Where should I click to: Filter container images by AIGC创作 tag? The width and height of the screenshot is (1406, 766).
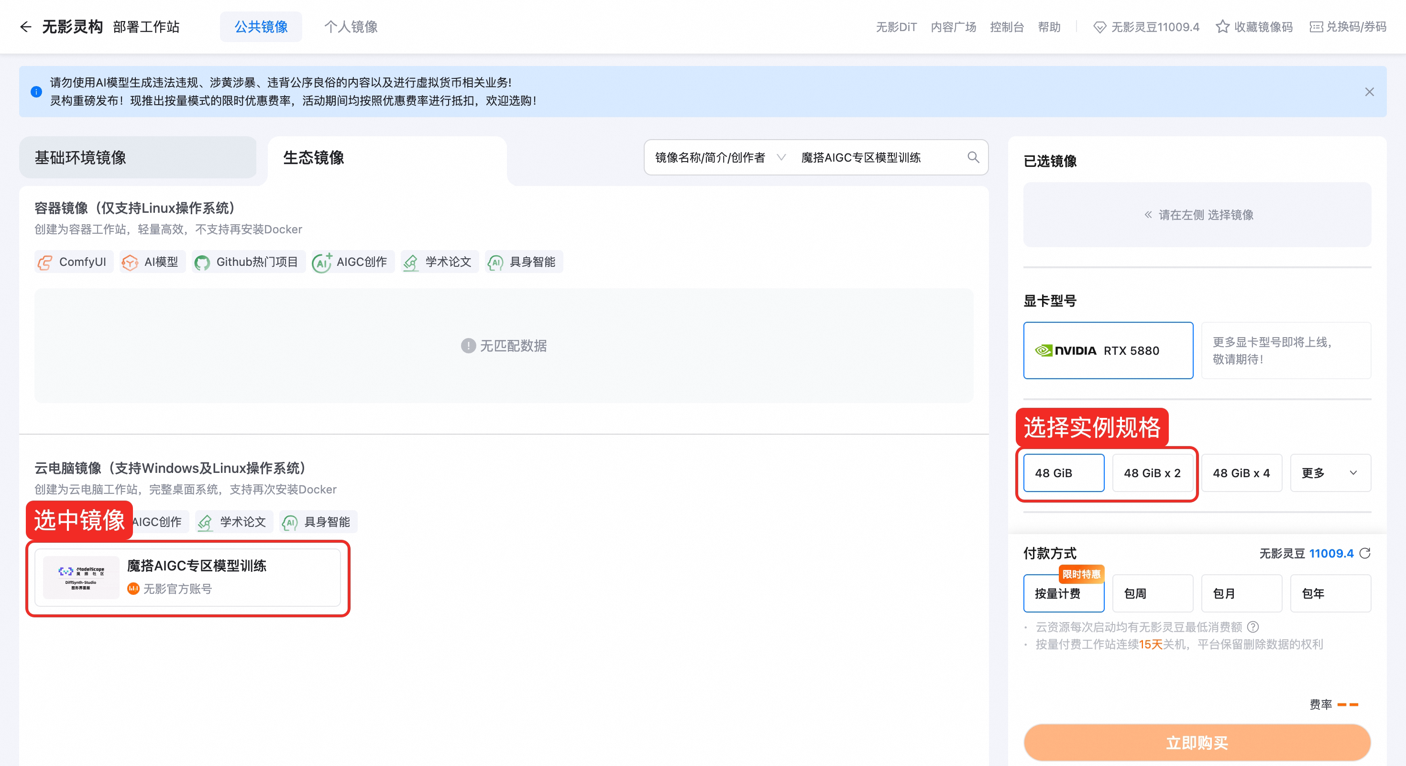352,263
